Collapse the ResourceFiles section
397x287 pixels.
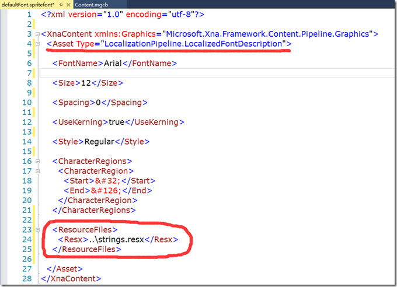coord(39,230)
